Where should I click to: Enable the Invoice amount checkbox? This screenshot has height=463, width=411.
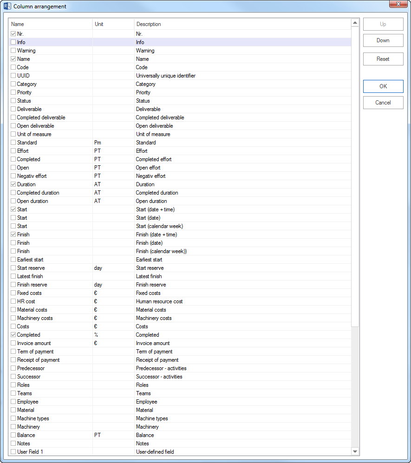(x=13, y=343)
